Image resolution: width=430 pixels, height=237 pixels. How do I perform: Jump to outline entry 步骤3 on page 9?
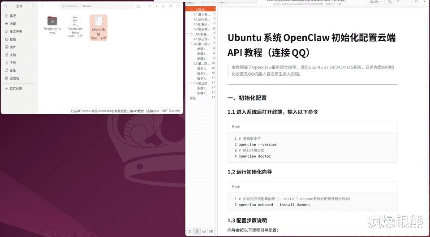[202, 59]
